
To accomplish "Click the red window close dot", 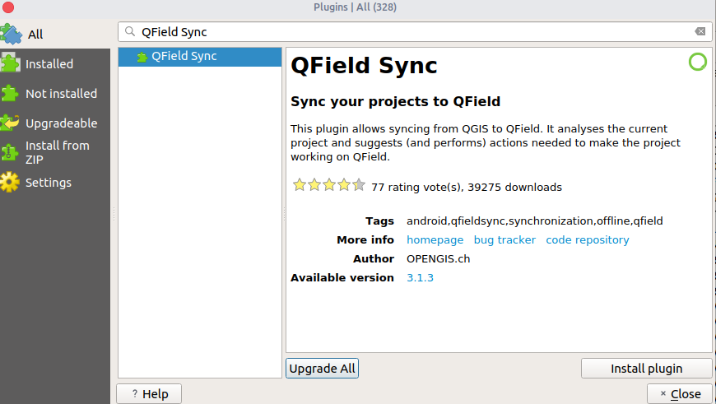I will coord(8,7).
